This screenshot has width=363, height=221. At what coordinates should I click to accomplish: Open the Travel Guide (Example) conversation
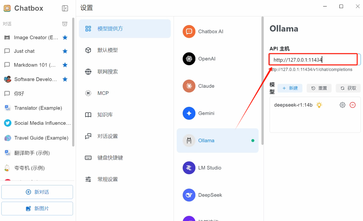[x=36, y=138]
